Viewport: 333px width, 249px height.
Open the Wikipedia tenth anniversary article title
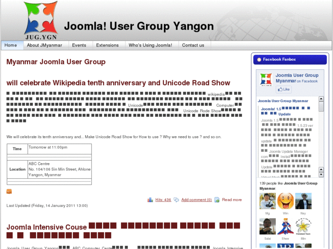click(x=118, y=83)
